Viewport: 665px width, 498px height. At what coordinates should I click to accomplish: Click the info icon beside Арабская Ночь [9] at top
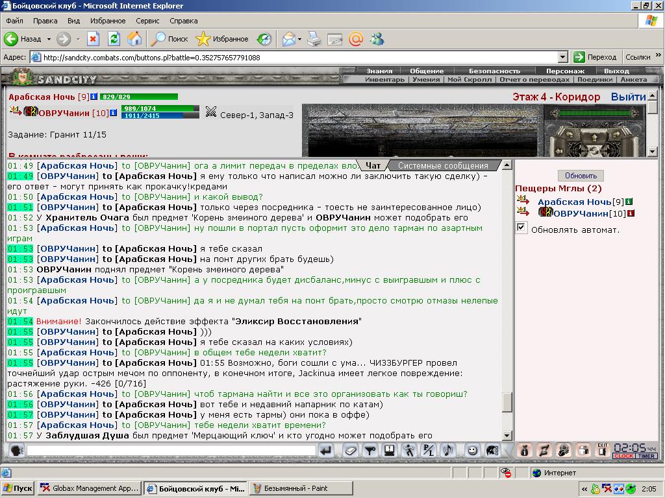pyautogui.click(x=94, y=97)
